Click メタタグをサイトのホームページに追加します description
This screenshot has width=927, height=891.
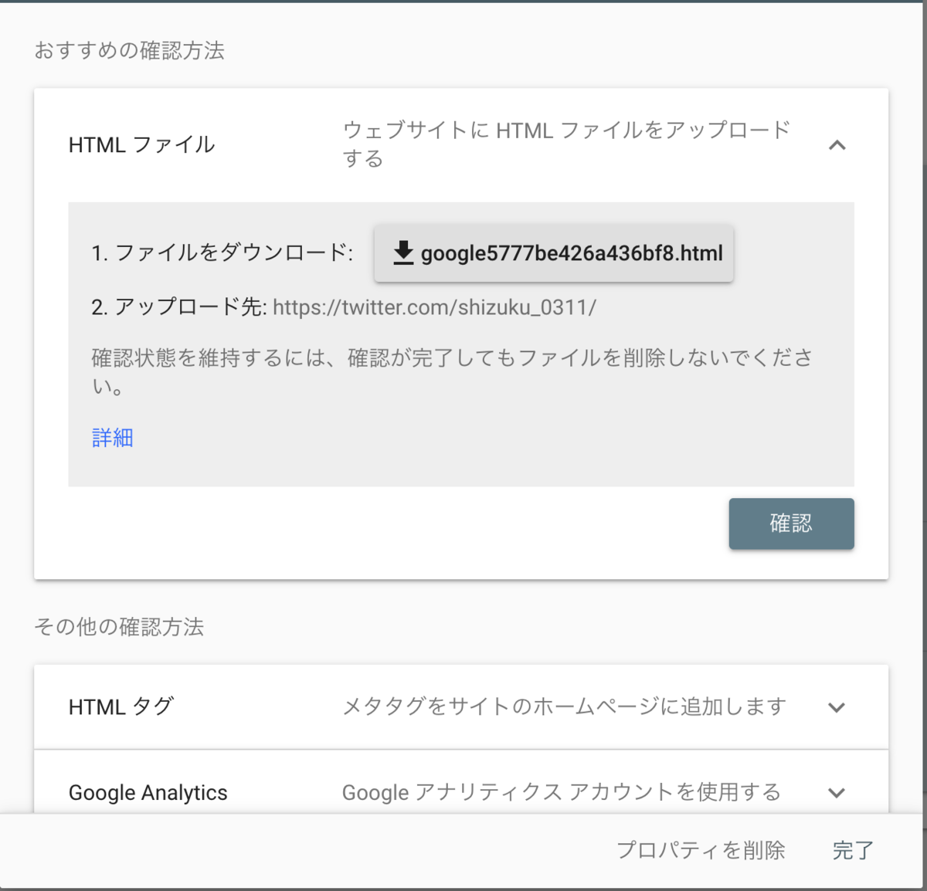(x=564, y=706)
